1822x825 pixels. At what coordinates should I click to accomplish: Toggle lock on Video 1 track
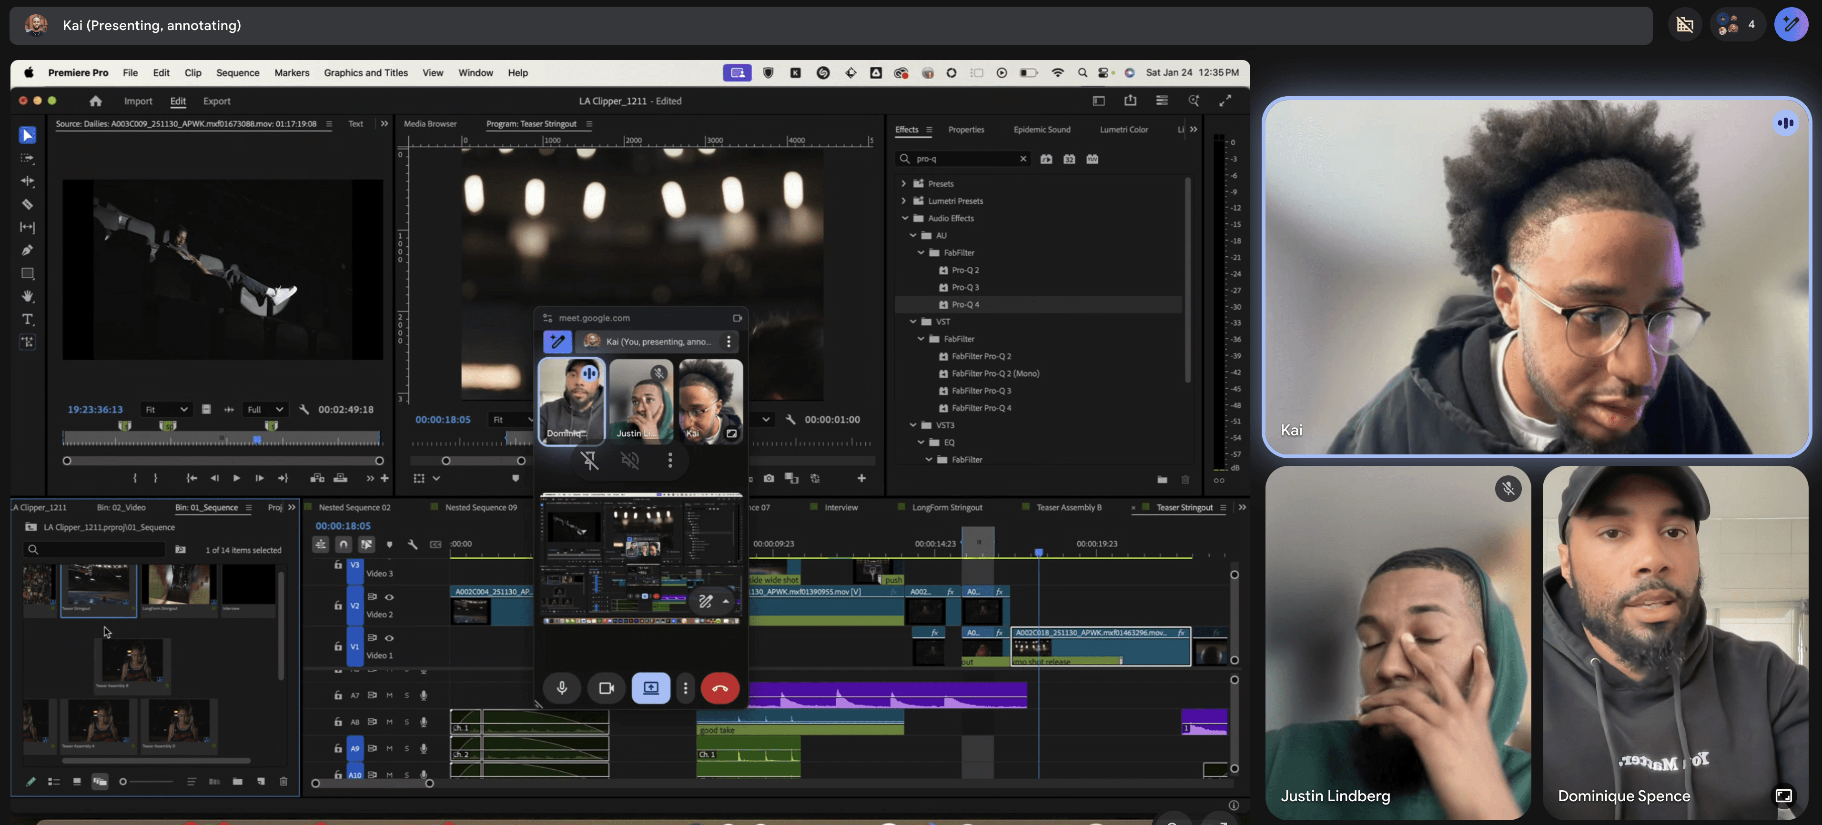[x=338, y=646]
